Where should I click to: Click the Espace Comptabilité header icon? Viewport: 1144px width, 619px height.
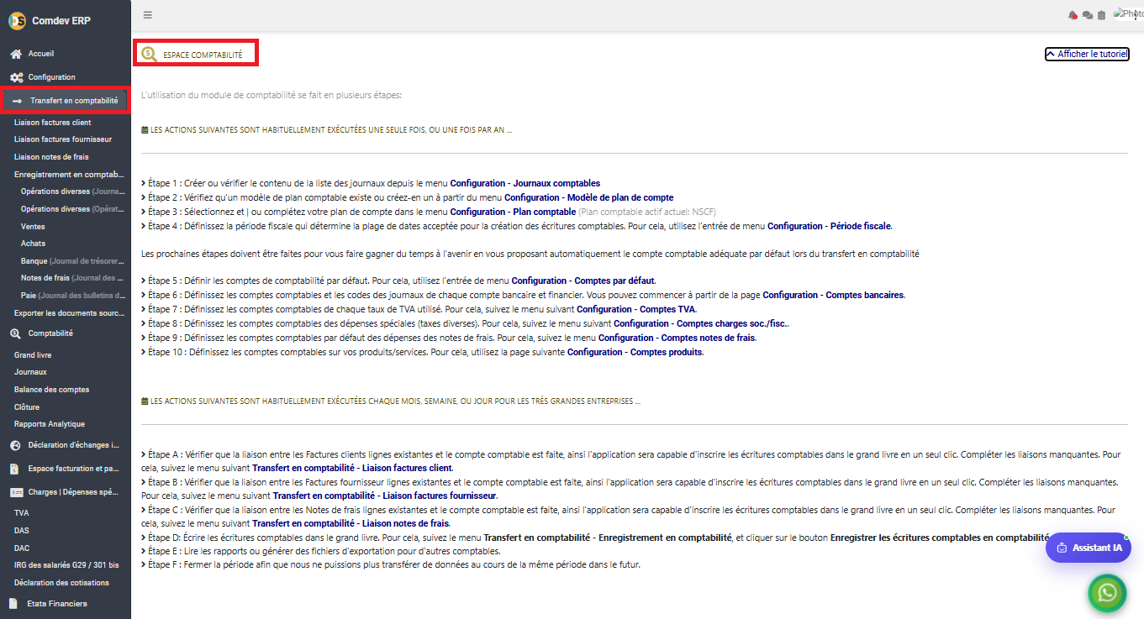(150, 55)
